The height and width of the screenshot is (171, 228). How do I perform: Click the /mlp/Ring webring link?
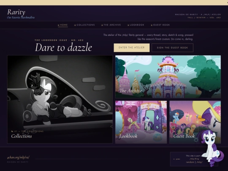194,159
